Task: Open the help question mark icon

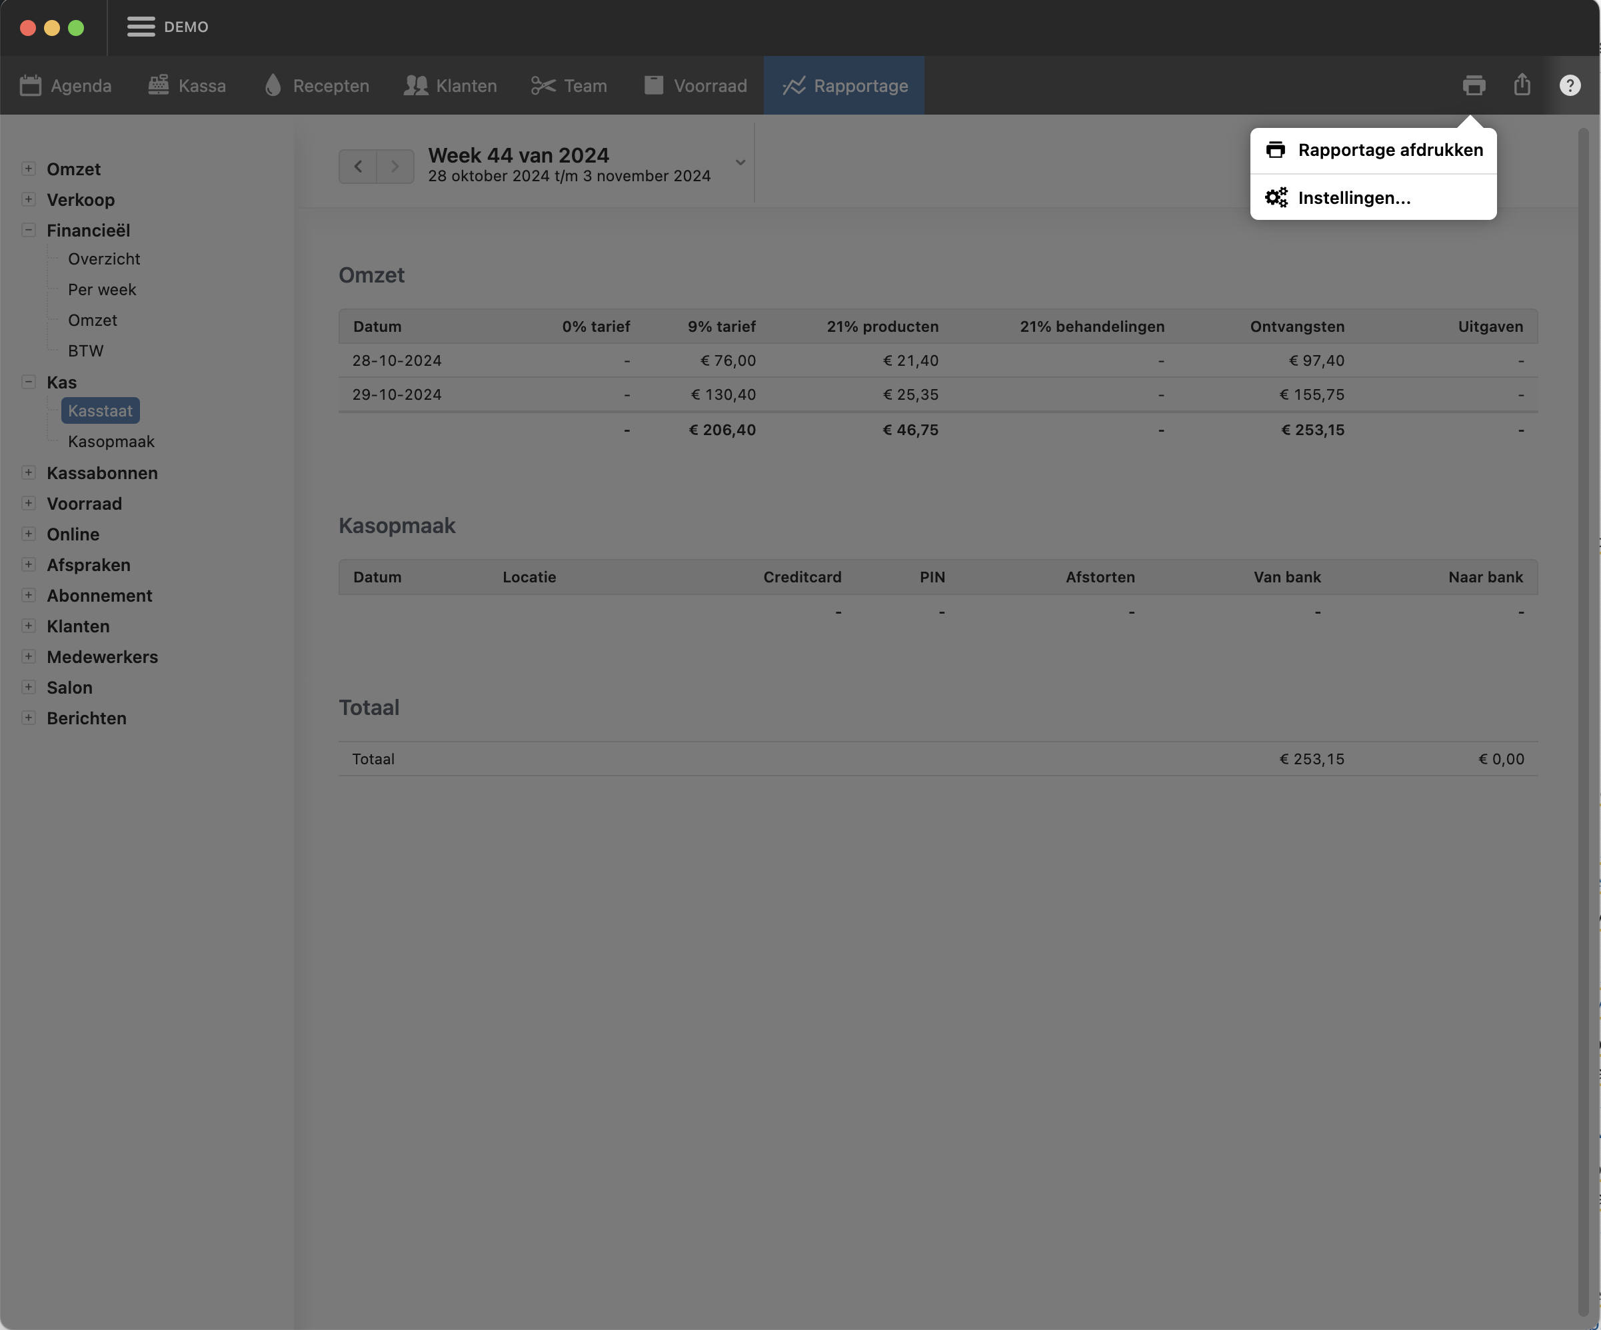Action: click(1569, 85)
